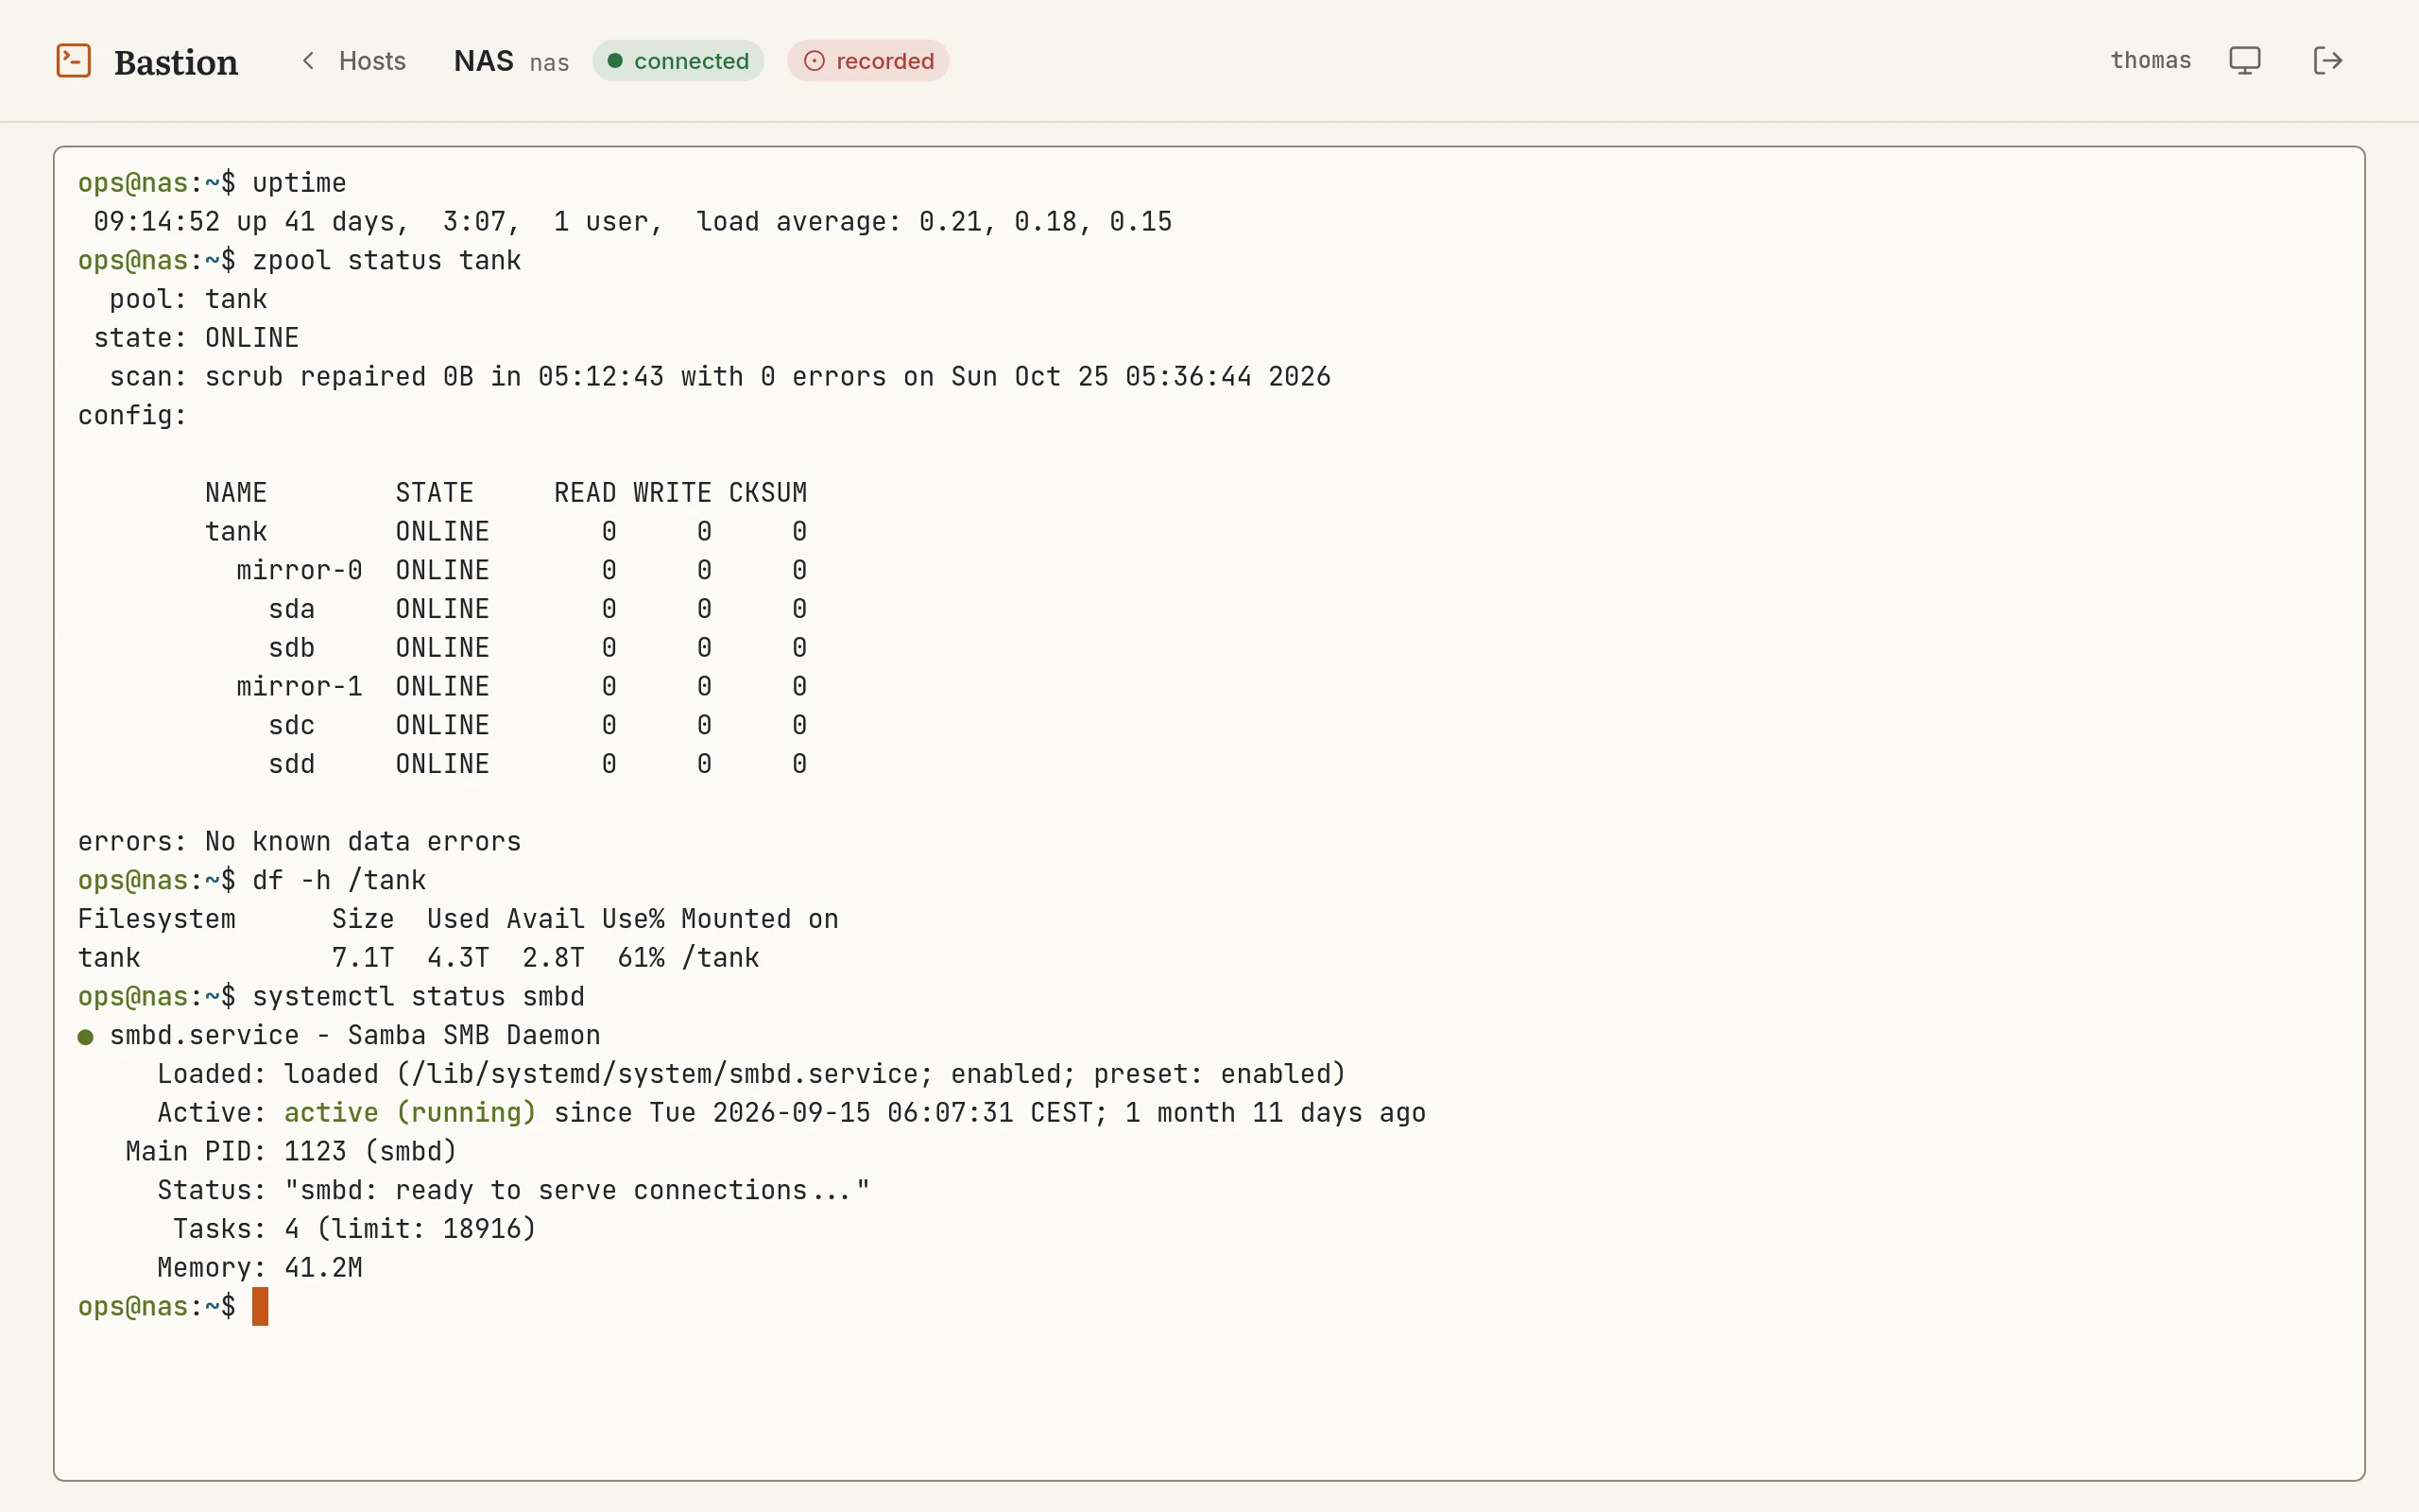Click the 'sdb' disk row
The image size is (2419, 1512).
(x=537, y=648)
